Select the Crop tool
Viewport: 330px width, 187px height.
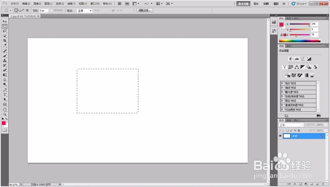[x=5, y=40]
